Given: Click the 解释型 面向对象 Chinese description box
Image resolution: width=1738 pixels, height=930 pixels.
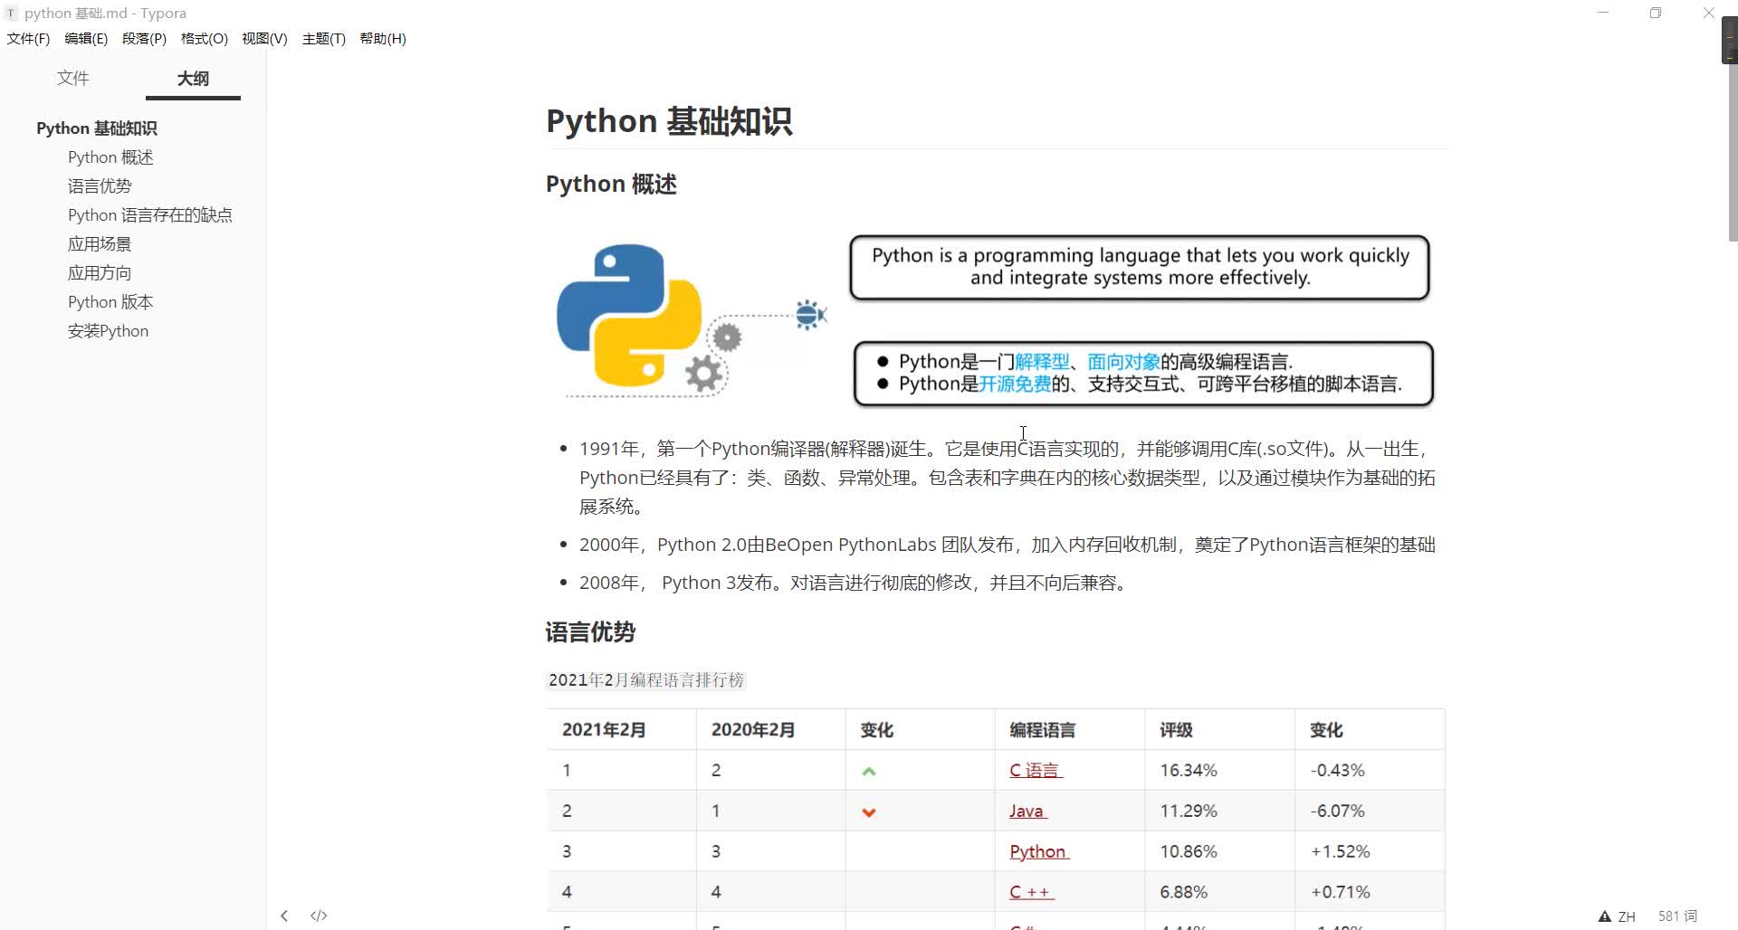Looking at the screenshot, I should [1143, 374].
